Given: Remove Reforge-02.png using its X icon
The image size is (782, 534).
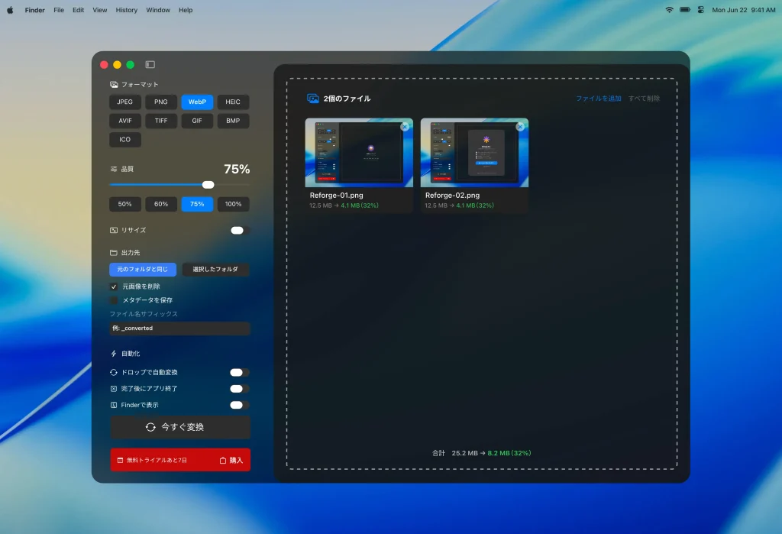Looking at the screenshot, I should point(520,127).
